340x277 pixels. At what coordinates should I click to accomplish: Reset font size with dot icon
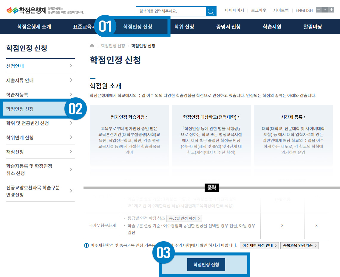(325, 10)
